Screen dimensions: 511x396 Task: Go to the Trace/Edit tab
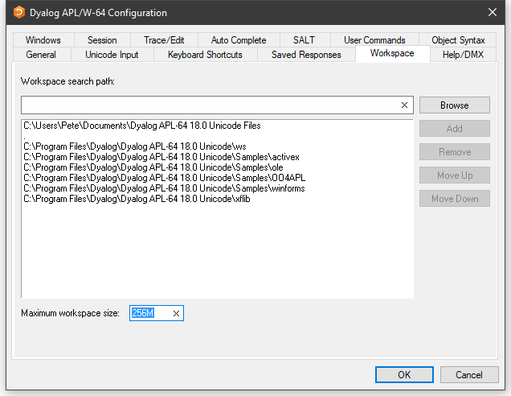click(x=164, y=40)
